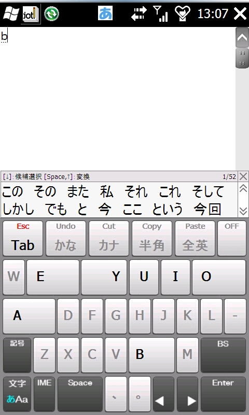Click inside the text editing area
This screenshot has height=415, width=249.
click(117, 99)
